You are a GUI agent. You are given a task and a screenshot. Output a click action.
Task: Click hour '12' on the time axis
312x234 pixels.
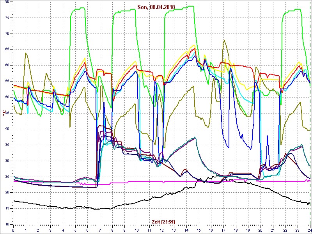[161, 230]
